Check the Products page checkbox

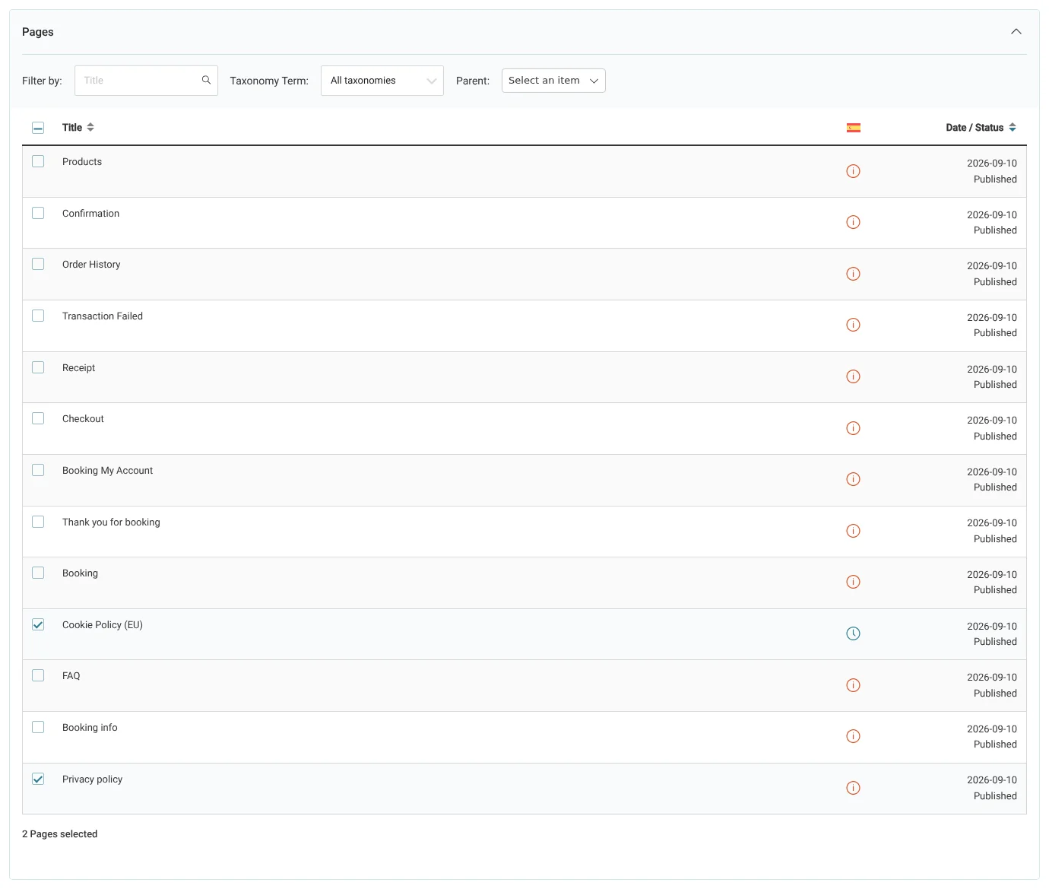38,161
